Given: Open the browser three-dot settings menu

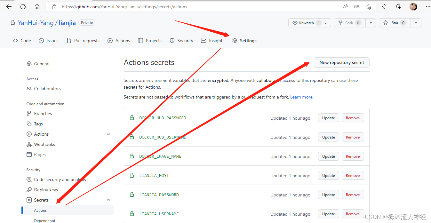Looking at the screenshot, I should 428,6.
